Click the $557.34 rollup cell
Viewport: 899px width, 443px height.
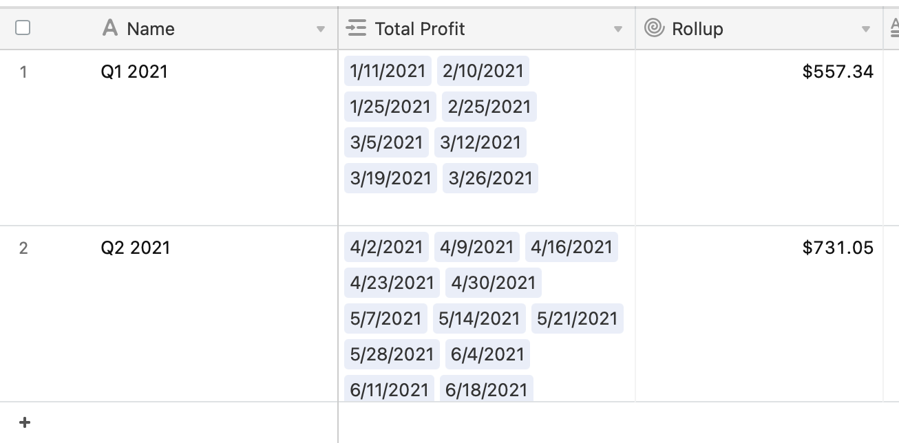click(x=759, y=138)
